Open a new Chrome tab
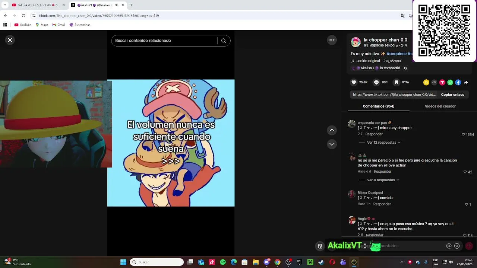 132,5
